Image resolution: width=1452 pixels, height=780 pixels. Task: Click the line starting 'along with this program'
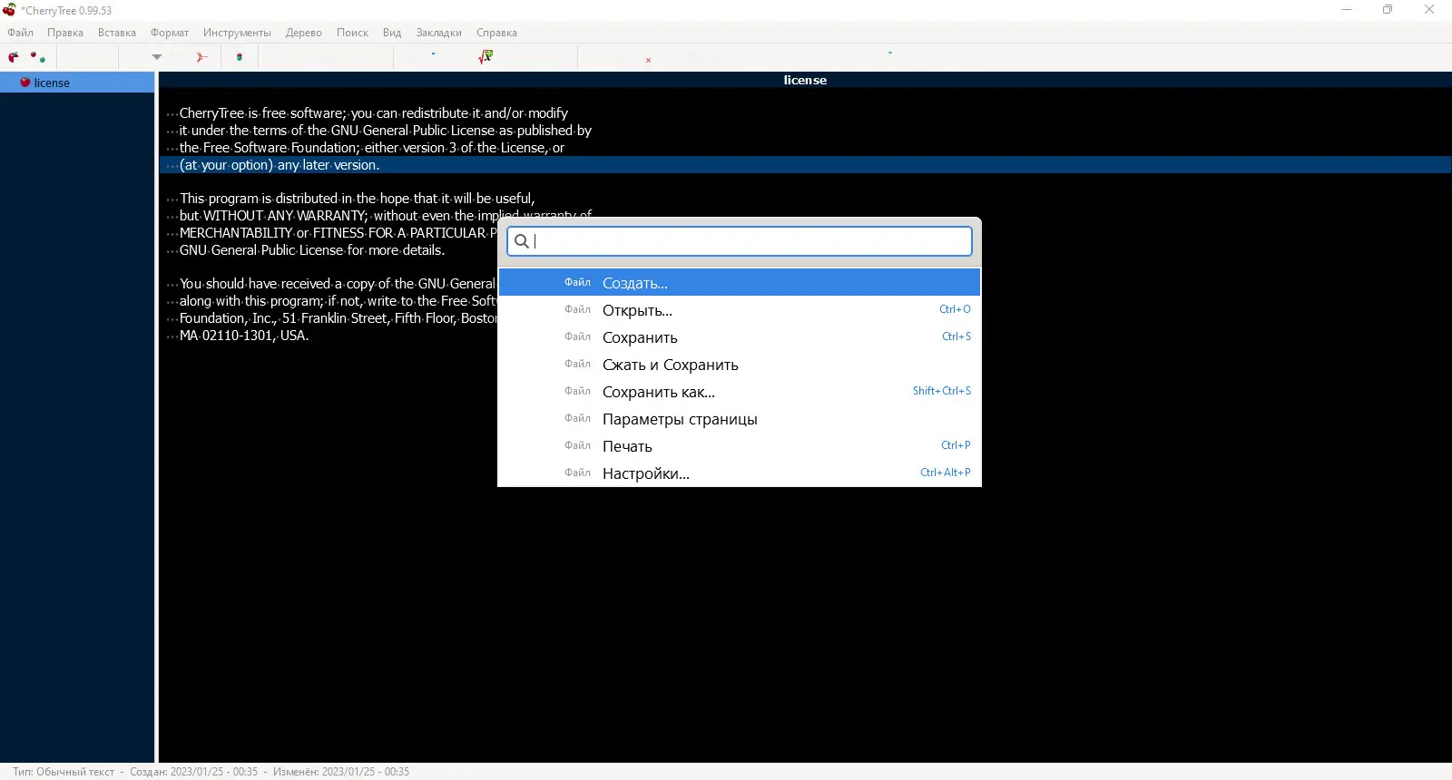(x=332, y=301)
